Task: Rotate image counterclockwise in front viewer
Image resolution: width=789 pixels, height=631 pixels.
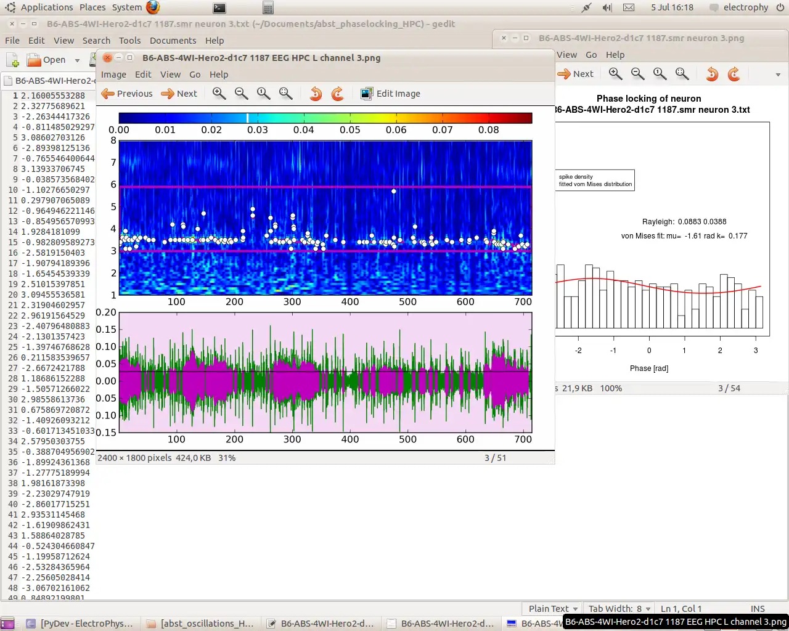Action: [x=316, y=94]
